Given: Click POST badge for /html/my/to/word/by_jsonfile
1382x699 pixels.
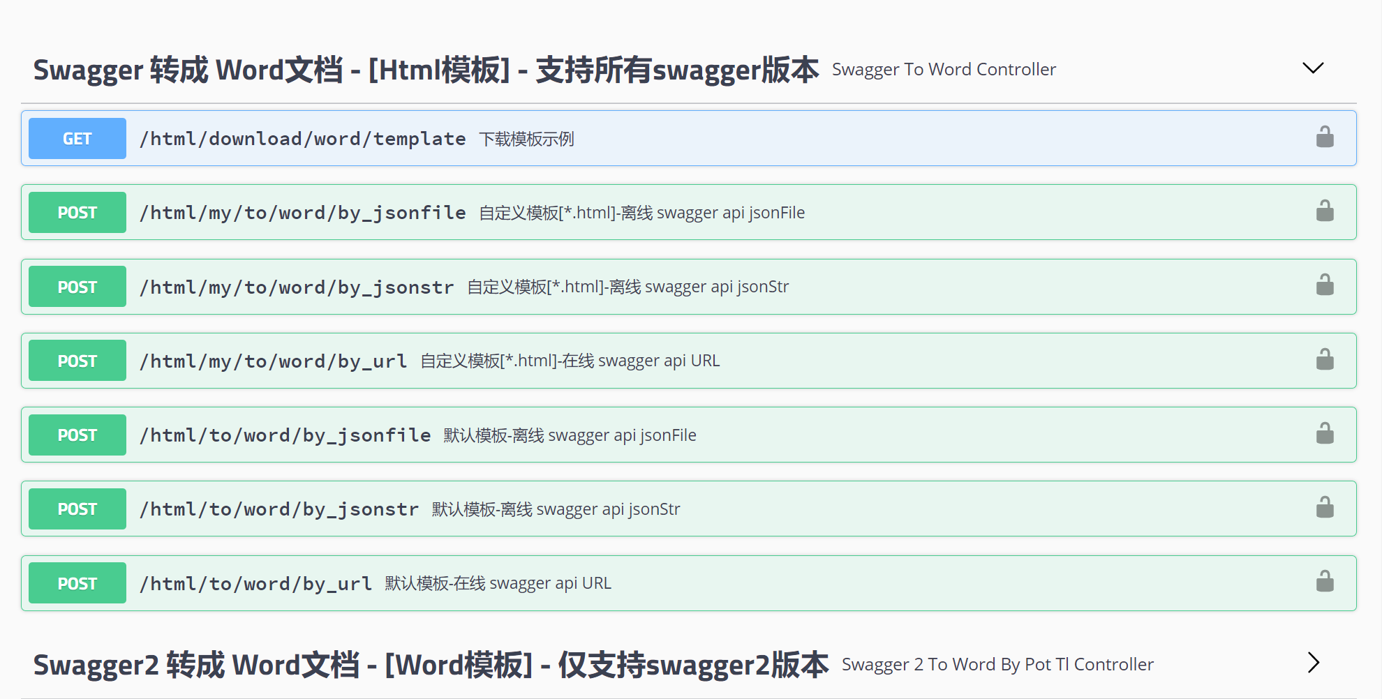Looking at the screenshot, I should coord(77,212).
